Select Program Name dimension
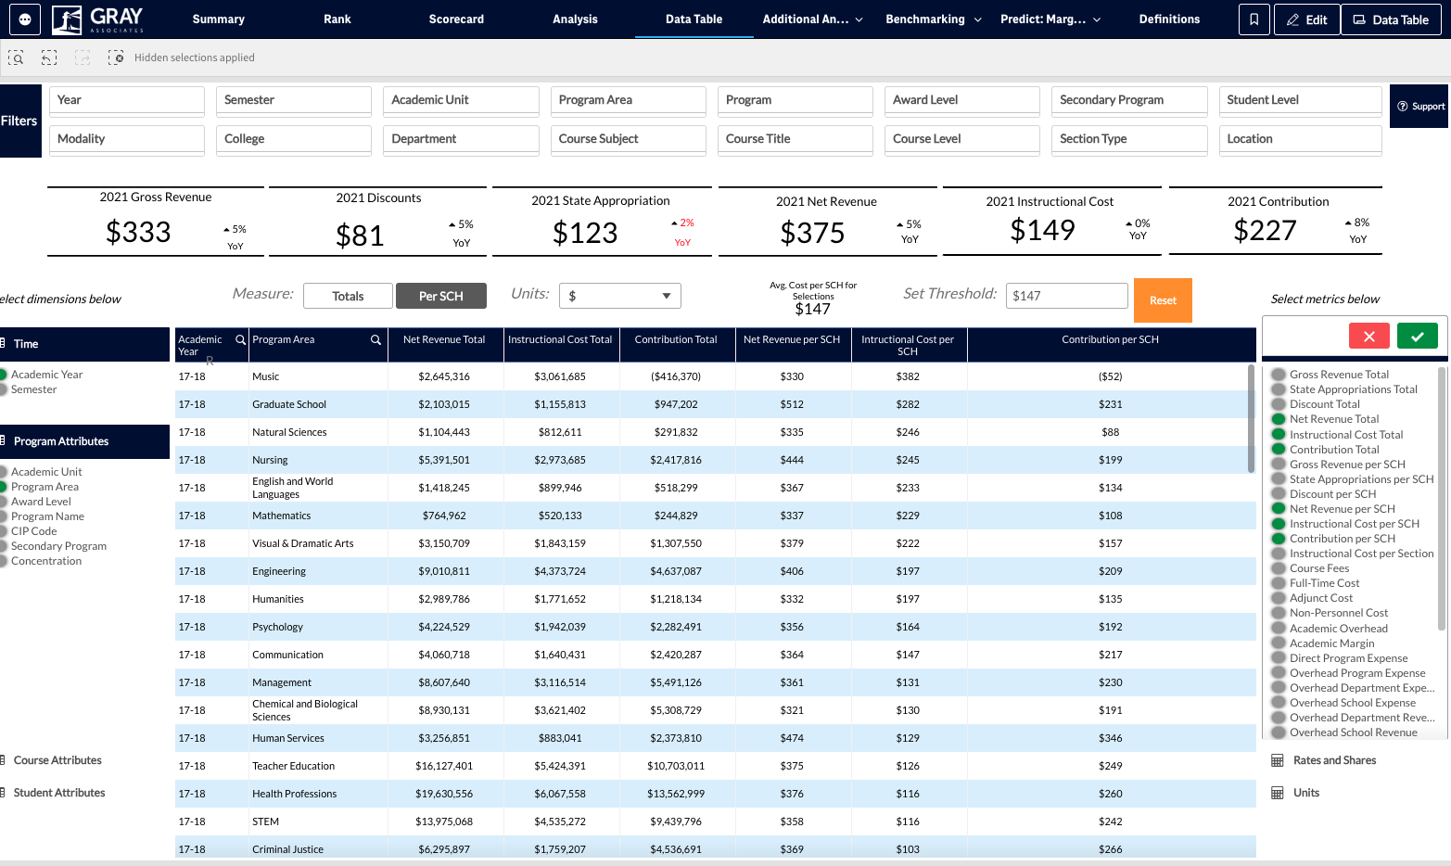 (47, 516)
